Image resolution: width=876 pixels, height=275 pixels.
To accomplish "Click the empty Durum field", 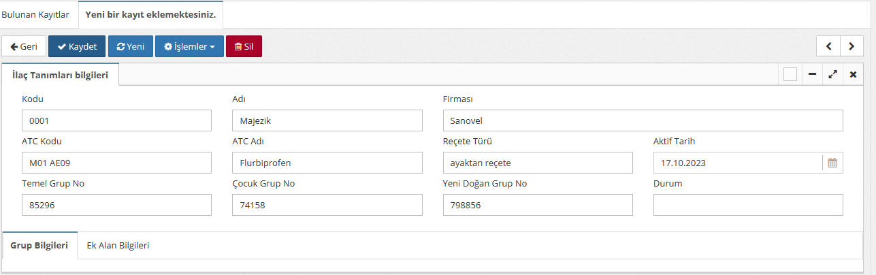I will (x=747, y=205).
